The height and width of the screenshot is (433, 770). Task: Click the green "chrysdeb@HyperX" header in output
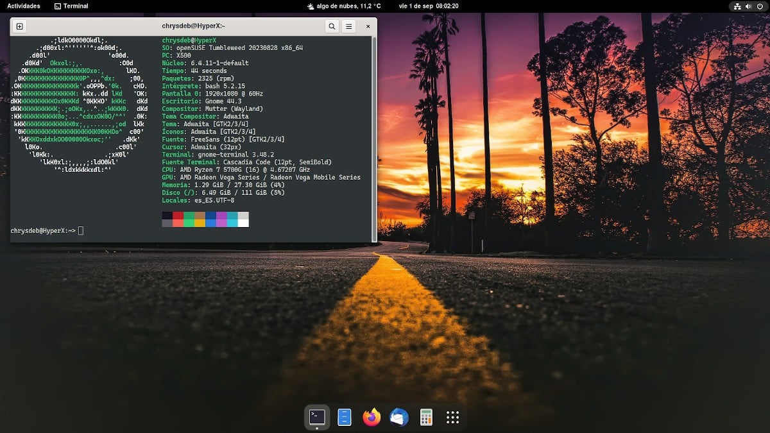[189, 40]
